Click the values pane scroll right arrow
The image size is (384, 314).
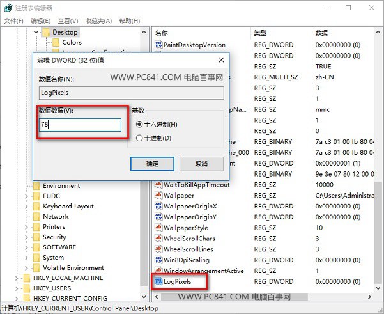click(x=369, y=297)
